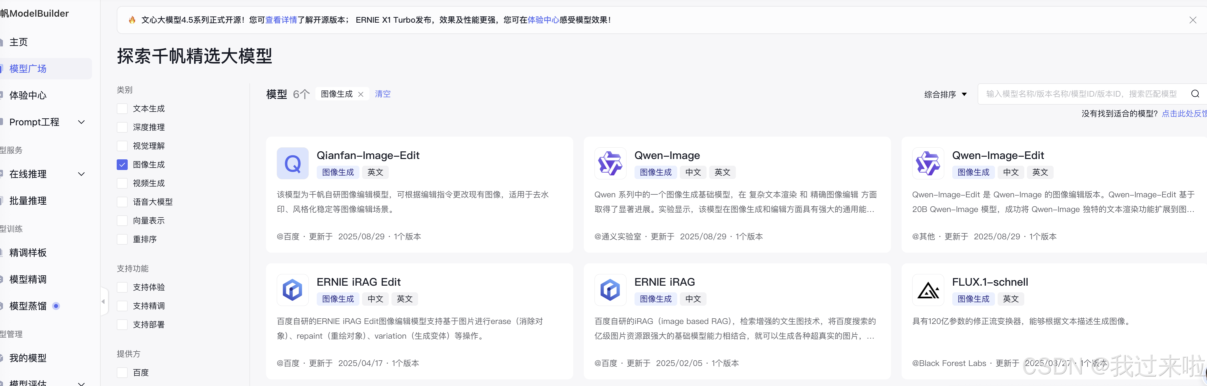Click the 清空 link to clear filters
Screen dimensions: 1207x386
382,94
